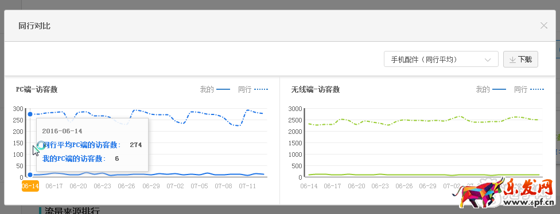Click the 下载 download button
This screenshot has width=560, height=214.
pyautogui.click(x=520, y=60)
